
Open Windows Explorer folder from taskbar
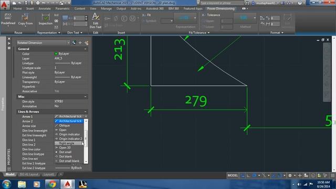point(22,184)
